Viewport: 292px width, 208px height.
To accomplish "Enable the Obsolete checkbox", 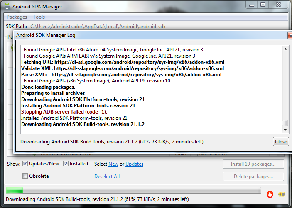I will 25,176.
